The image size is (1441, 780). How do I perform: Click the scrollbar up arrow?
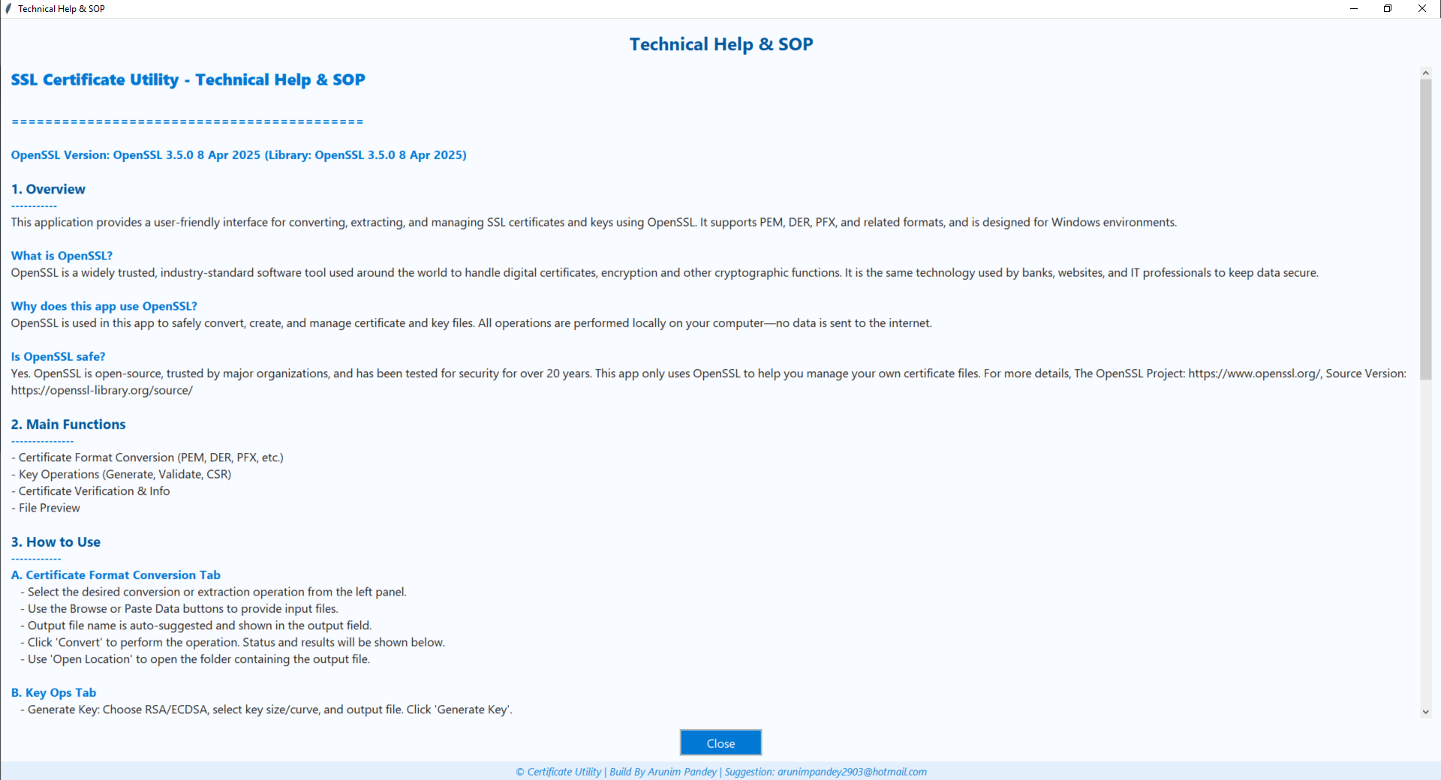click(1425, 73)
